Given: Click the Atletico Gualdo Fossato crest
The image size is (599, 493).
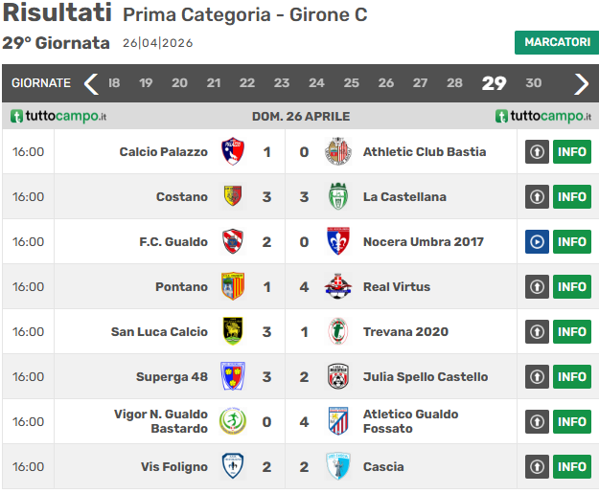Looking at the screenshot, I should 337,421.
